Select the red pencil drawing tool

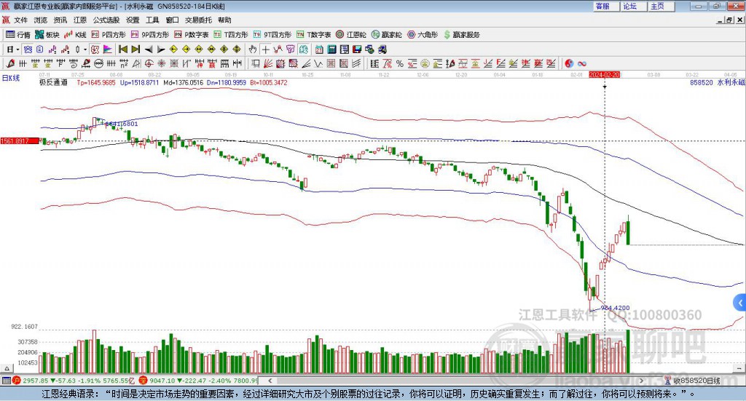pyautogui.click(x=10, y=63)
